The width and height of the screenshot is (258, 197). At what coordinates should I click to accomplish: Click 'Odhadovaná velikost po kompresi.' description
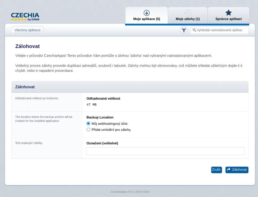[x=37, y=98]
